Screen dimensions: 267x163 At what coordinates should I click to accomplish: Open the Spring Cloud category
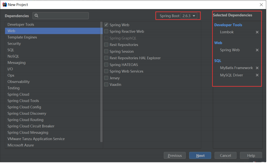pyautogui.click(x=53, y=94)
